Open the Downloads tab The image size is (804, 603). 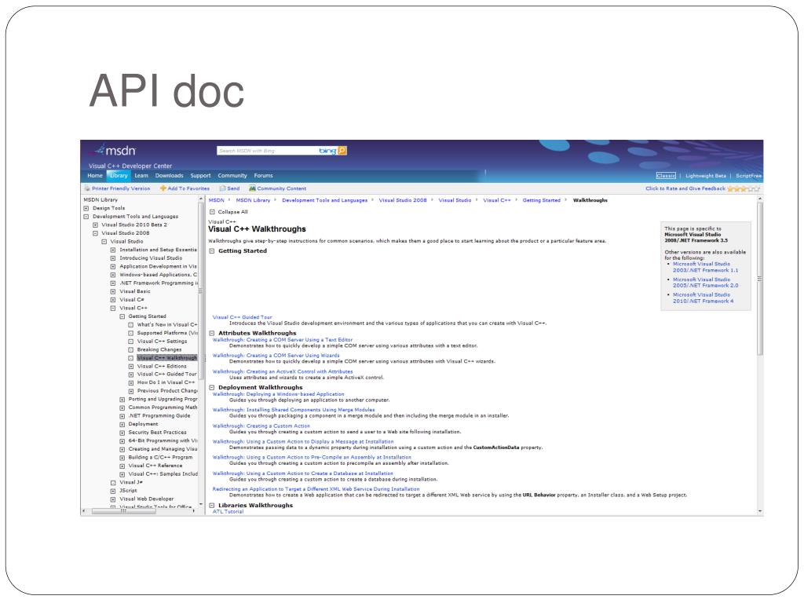click(x=170, y=175)
